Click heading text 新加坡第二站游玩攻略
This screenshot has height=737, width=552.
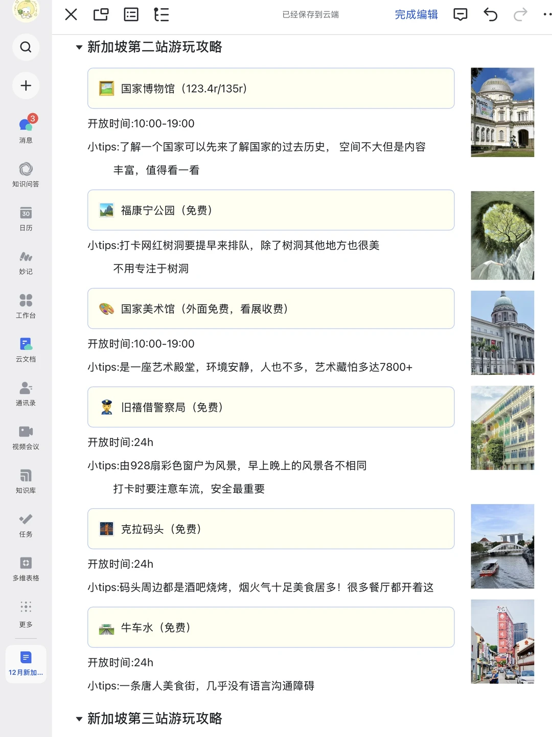(155, 47)
